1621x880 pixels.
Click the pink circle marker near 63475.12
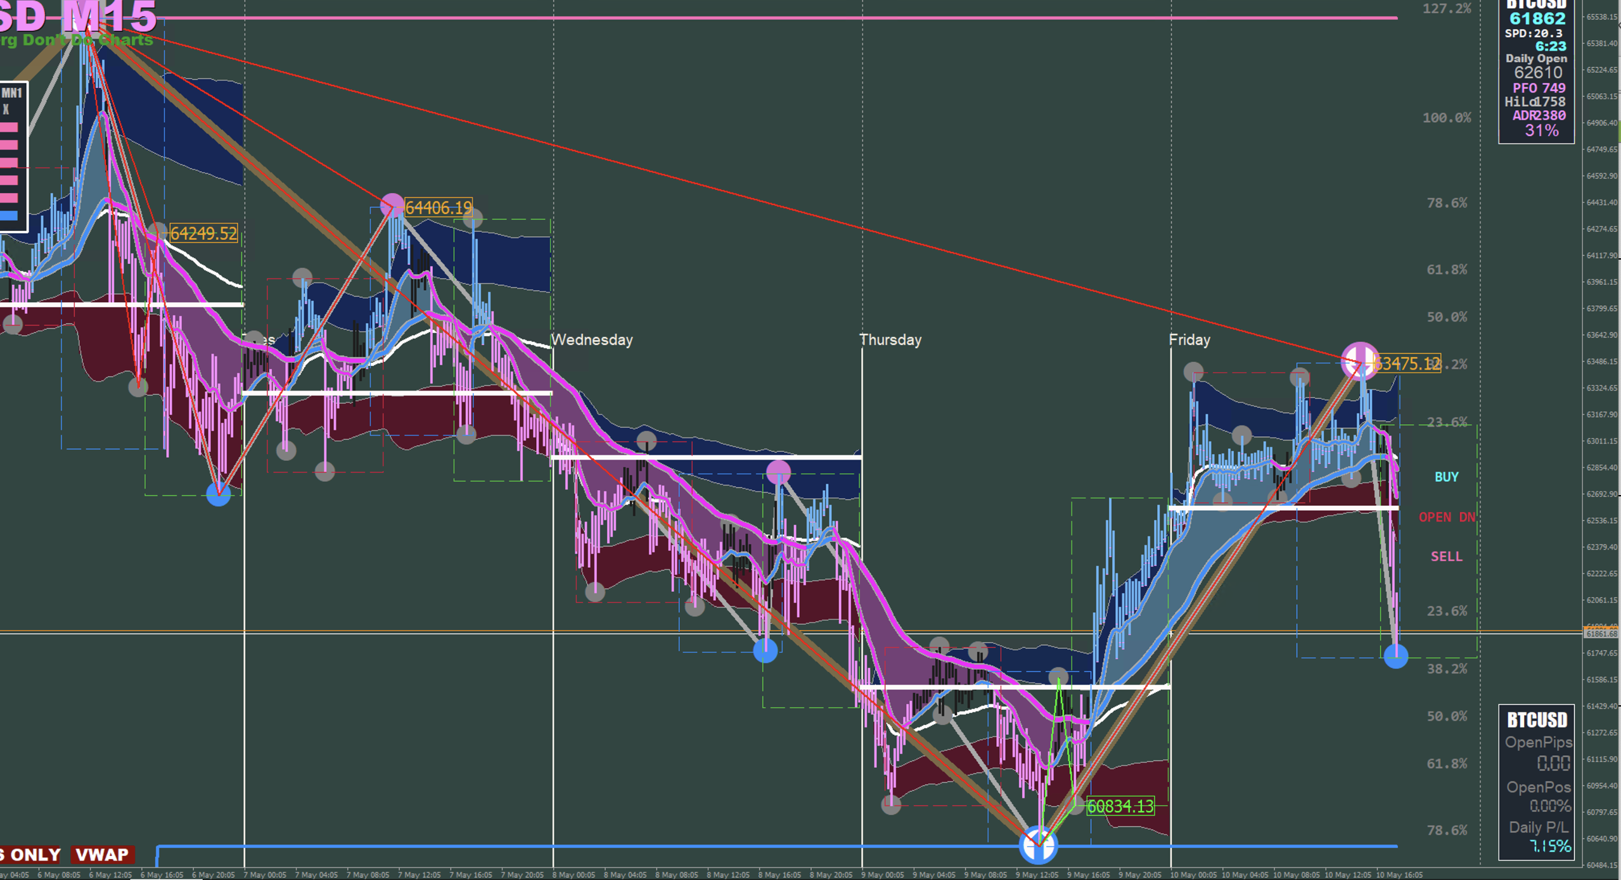coord(1359,361)
